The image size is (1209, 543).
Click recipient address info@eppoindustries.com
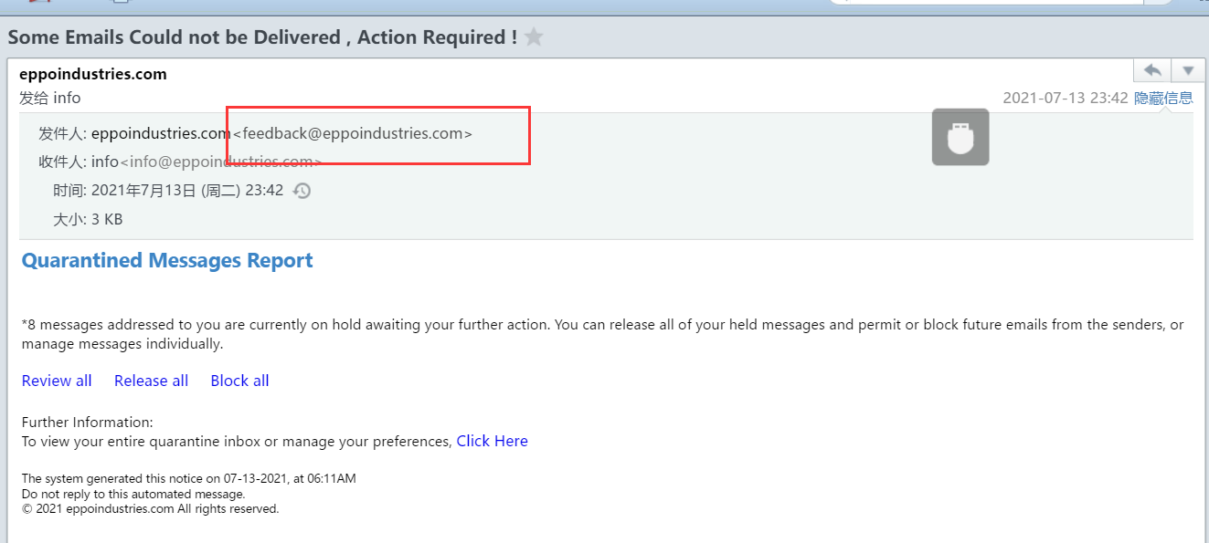(221, 162)
